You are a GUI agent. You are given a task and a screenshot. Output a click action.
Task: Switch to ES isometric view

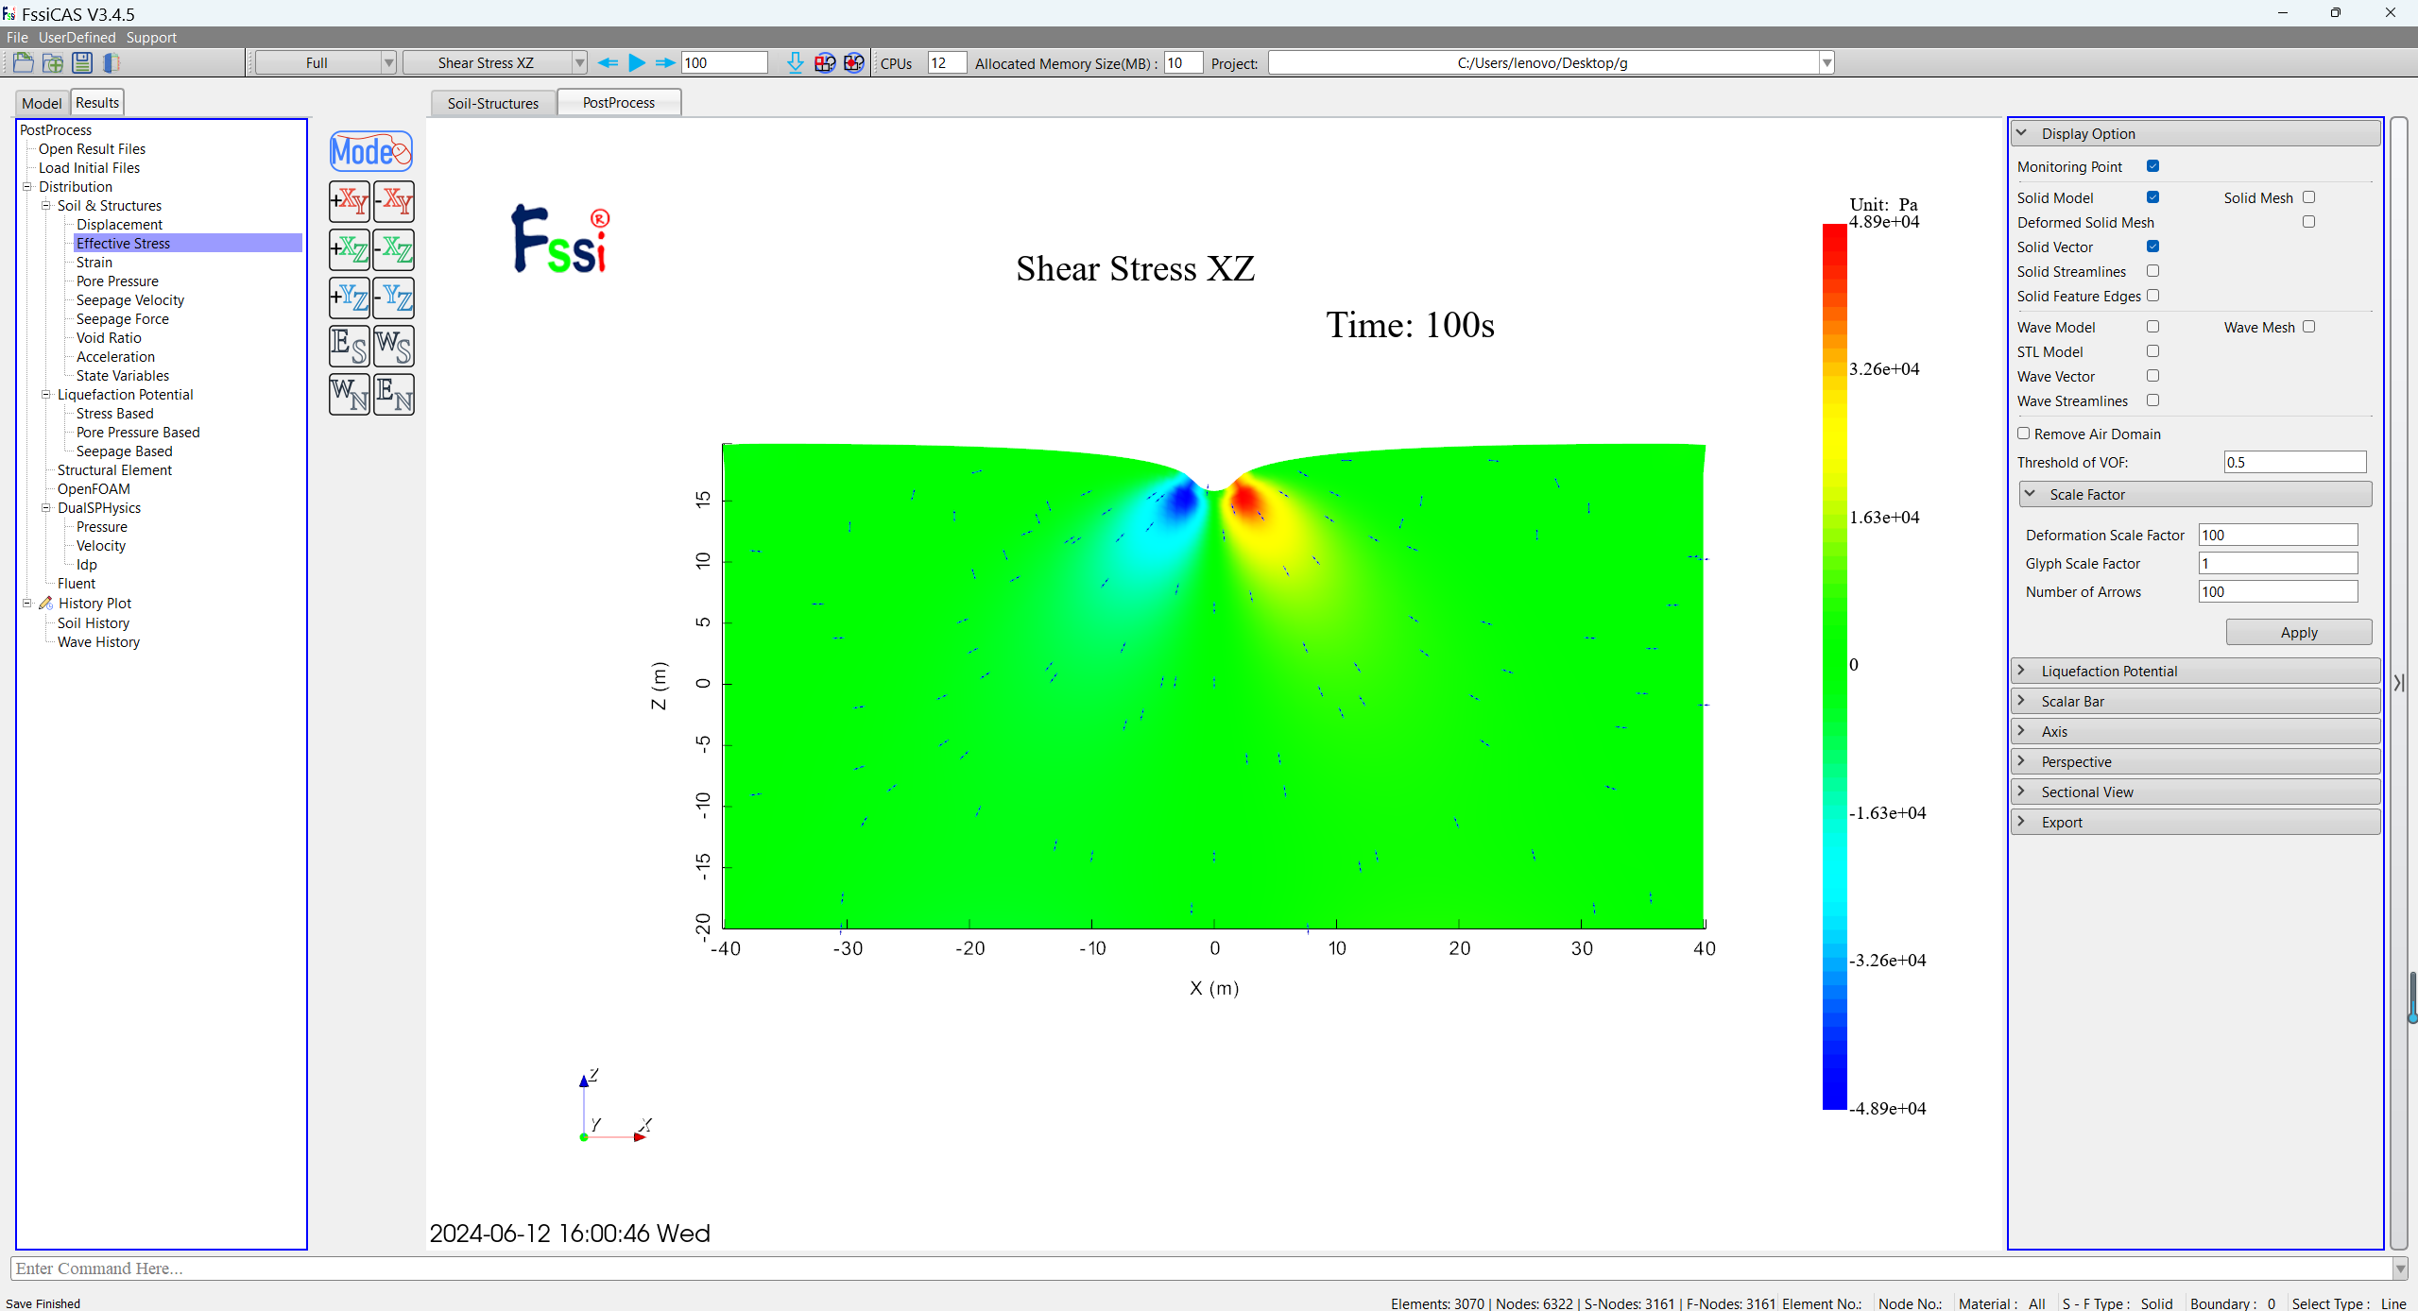coord(350,346)
